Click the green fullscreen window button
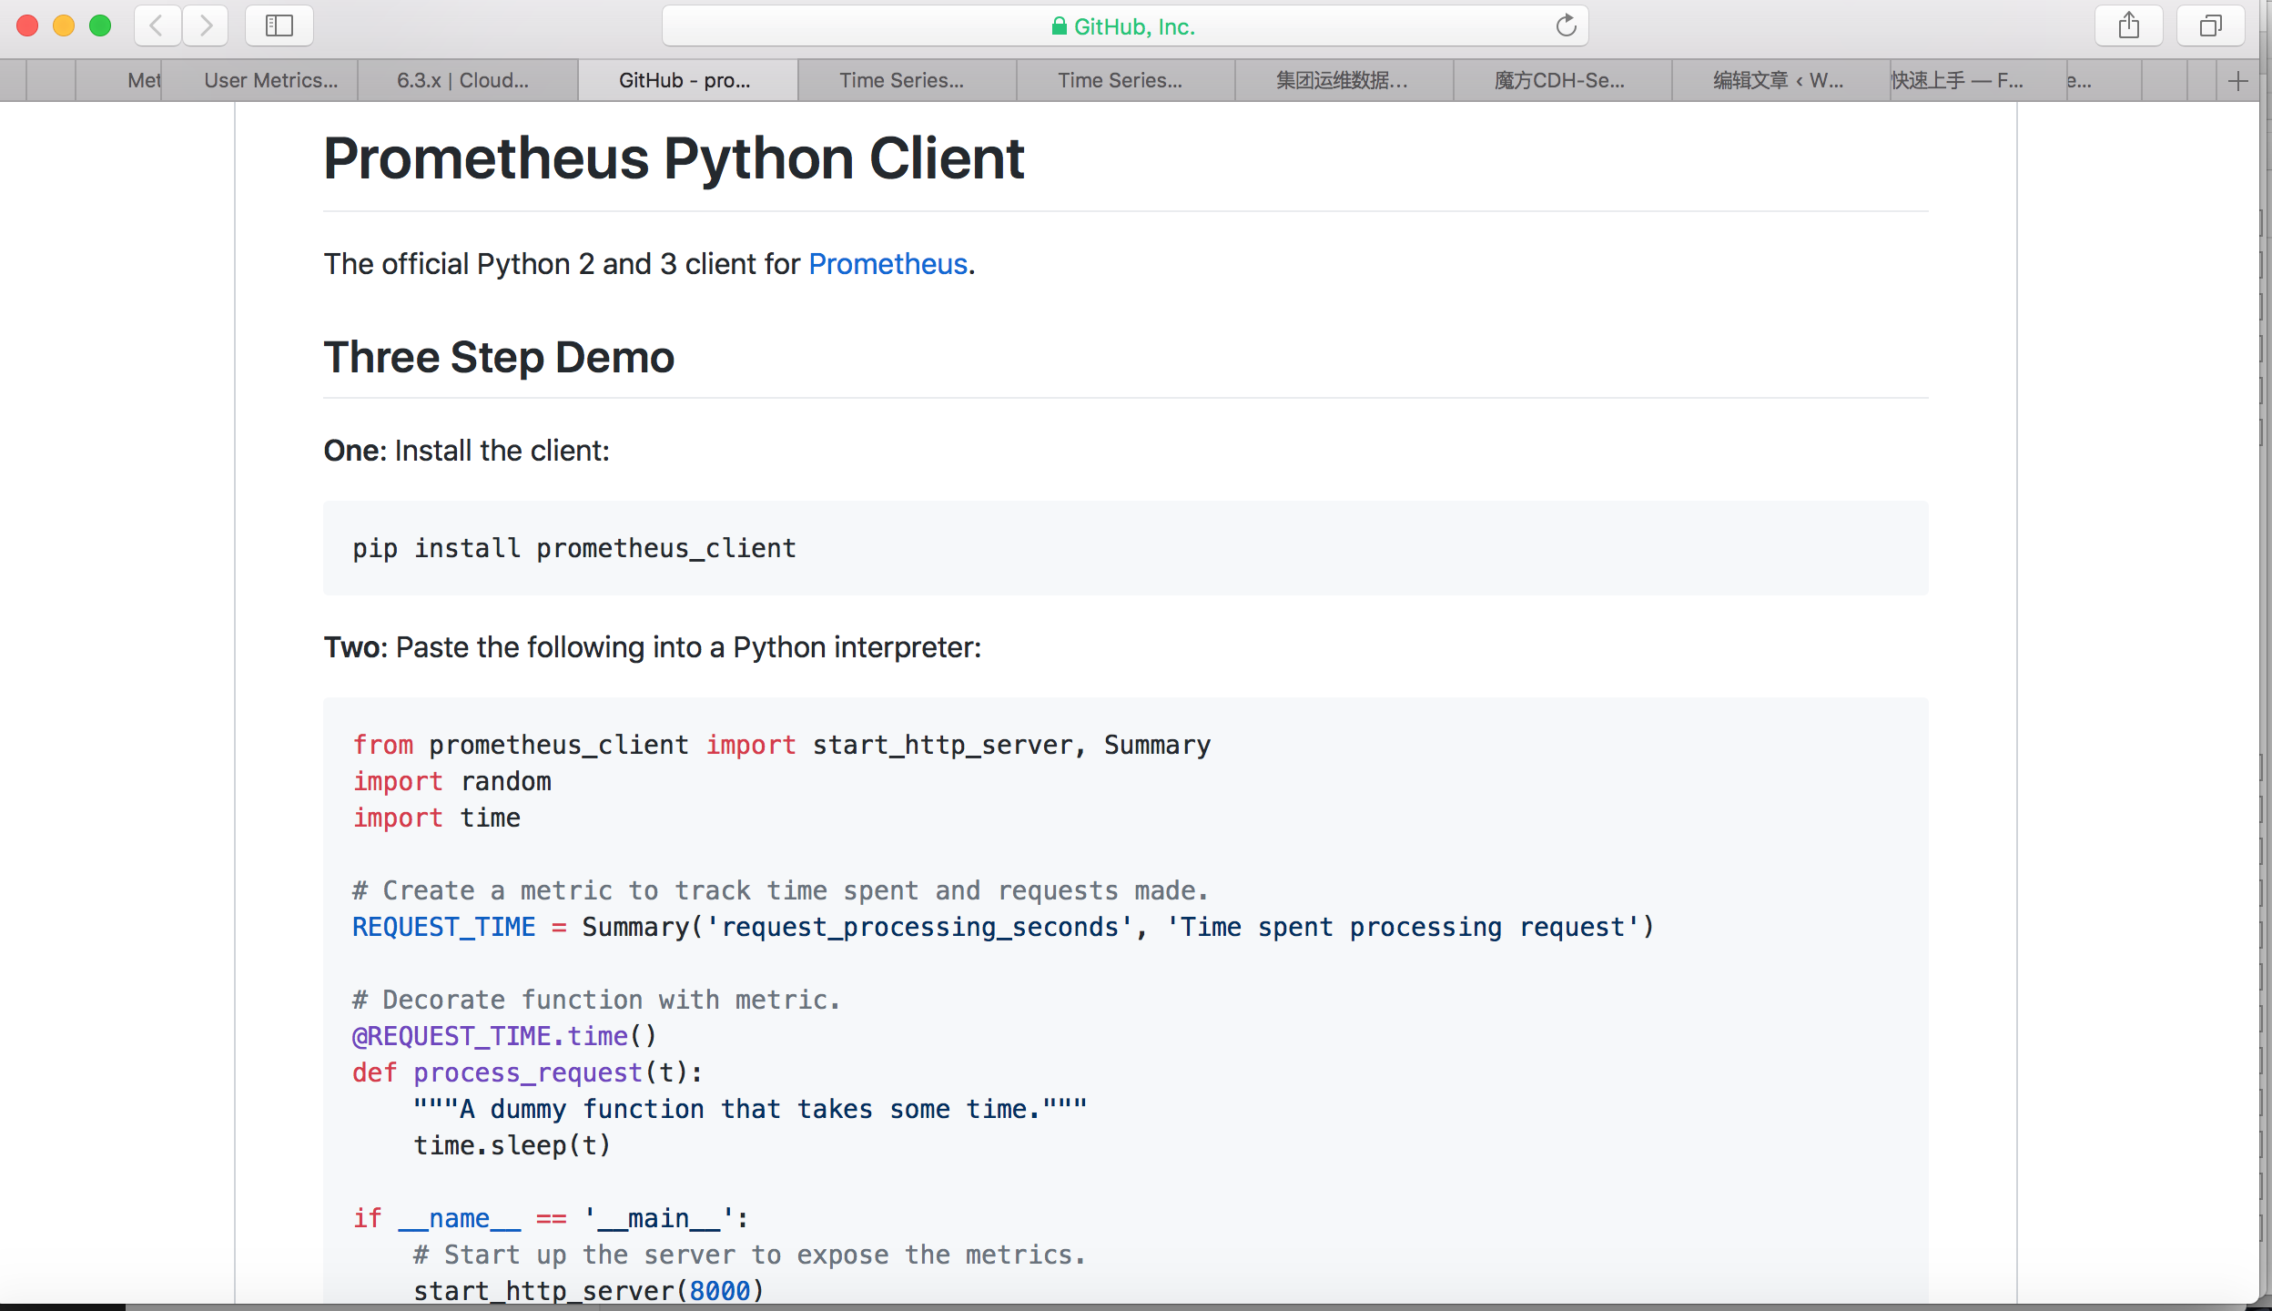This screenshot has width=2272, height=1311. 100,25
